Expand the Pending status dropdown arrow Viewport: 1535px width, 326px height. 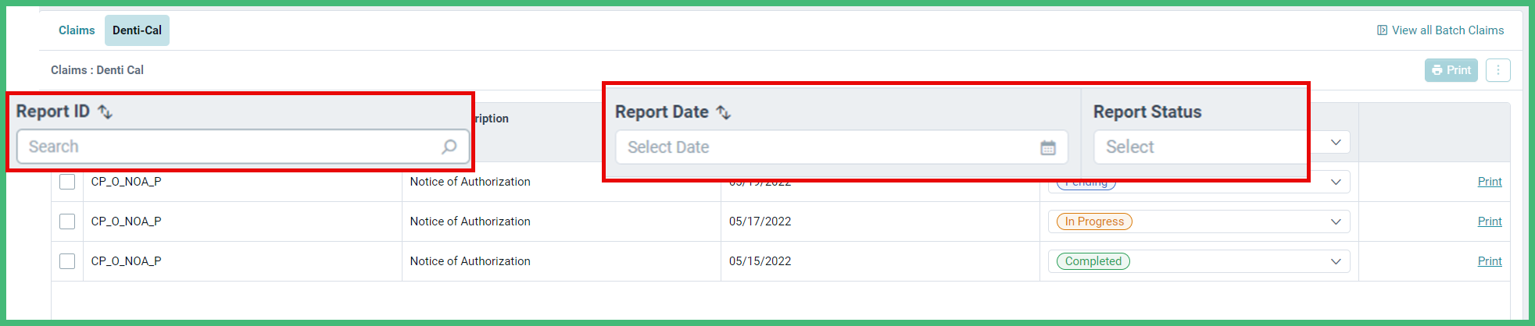pyautogui.click(x=1336, y=182)
